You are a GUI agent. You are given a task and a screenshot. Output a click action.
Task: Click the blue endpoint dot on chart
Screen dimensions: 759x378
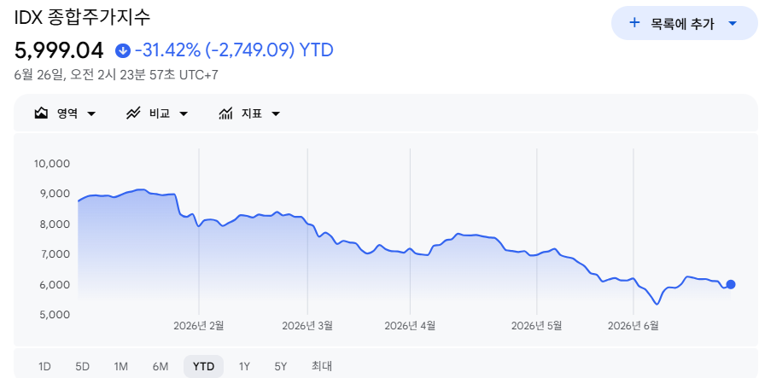(x=731, y=285)
